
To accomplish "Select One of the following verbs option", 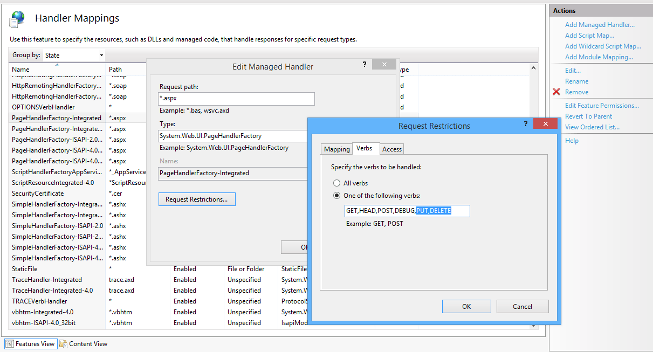I will 336,196.
